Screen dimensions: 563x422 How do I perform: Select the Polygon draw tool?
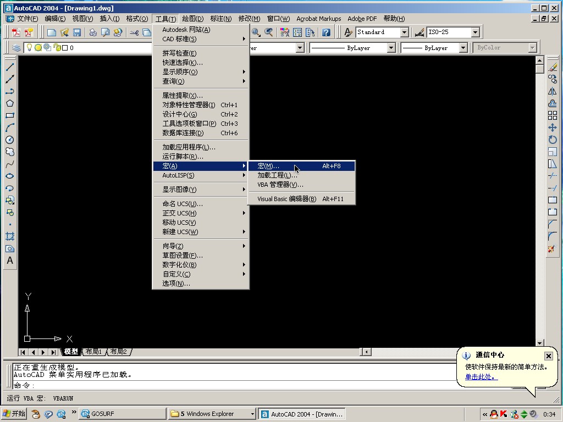[x=10, y=103]
